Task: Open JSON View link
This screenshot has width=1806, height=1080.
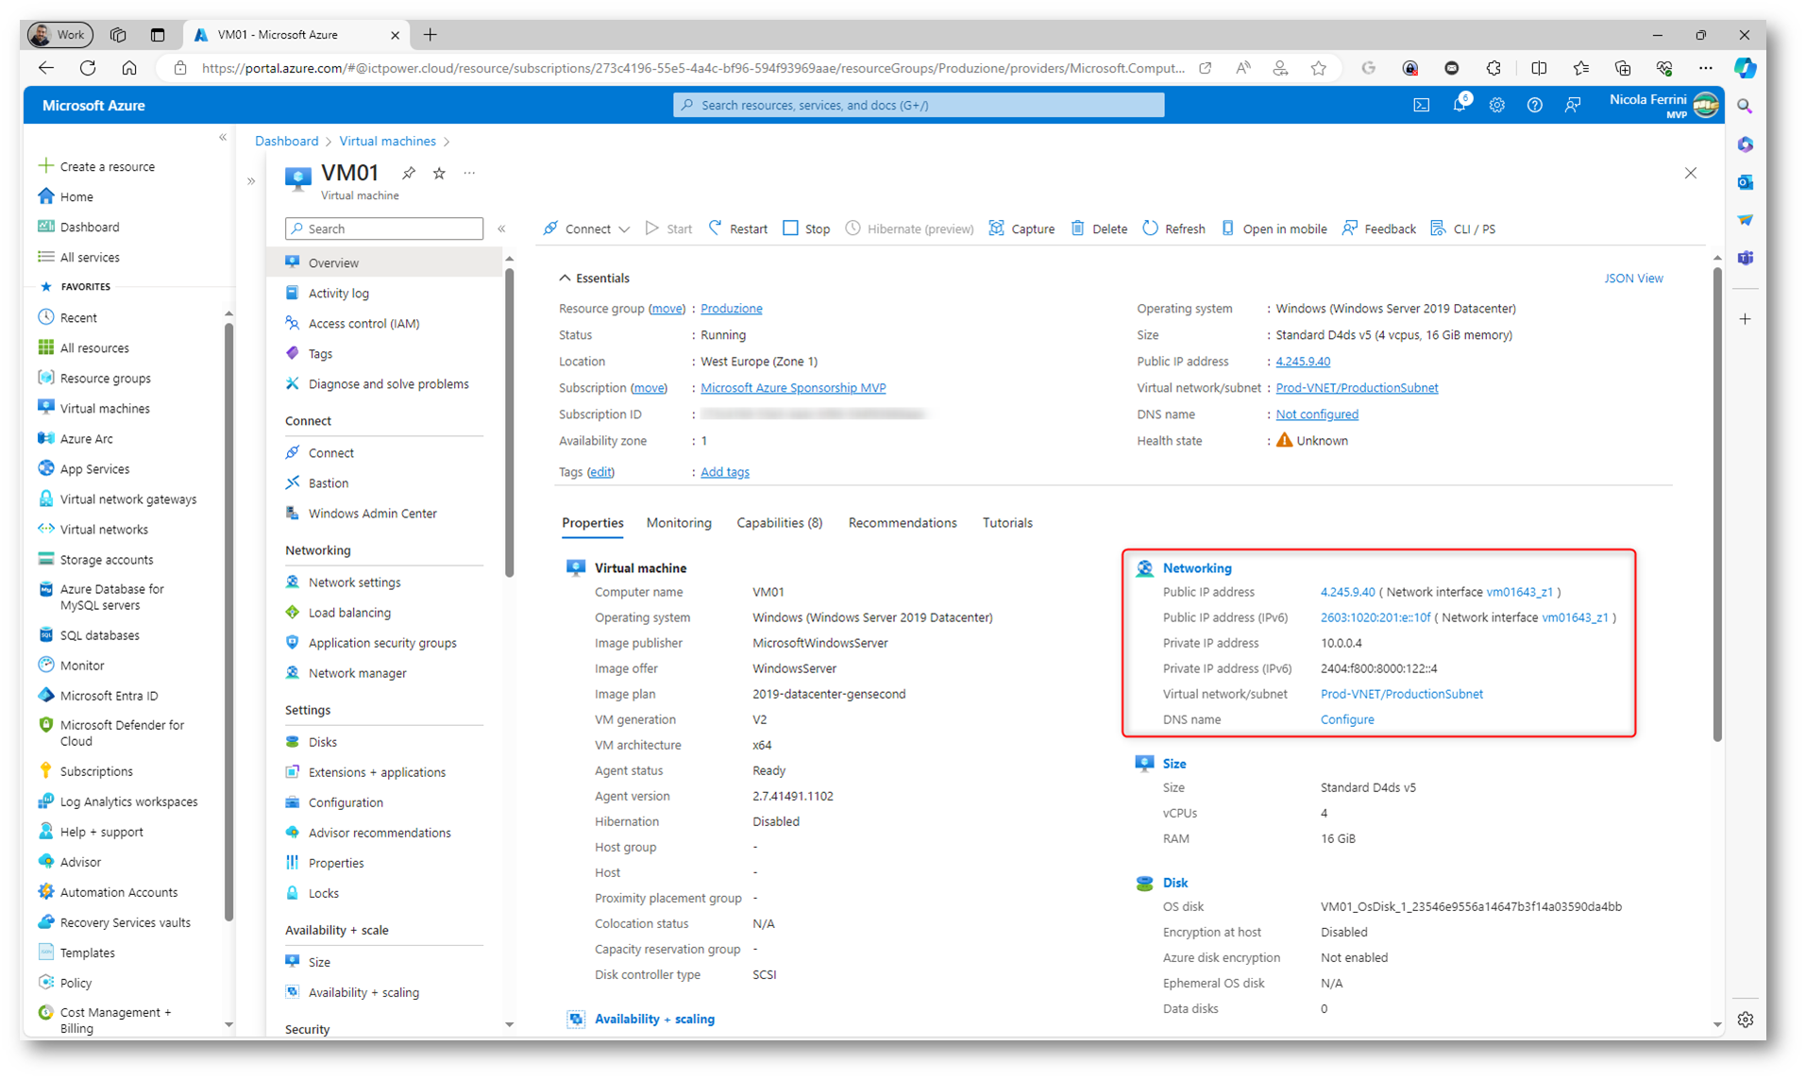Action: click(x=1633, y=278)
